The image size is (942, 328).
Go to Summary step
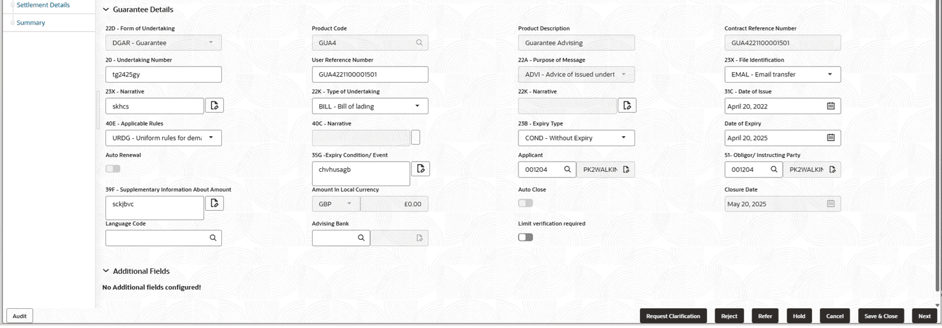pos(31,23)
